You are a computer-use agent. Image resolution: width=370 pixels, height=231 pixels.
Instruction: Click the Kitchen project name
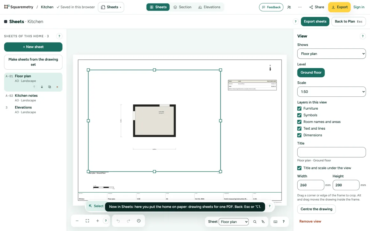[47, 7]
